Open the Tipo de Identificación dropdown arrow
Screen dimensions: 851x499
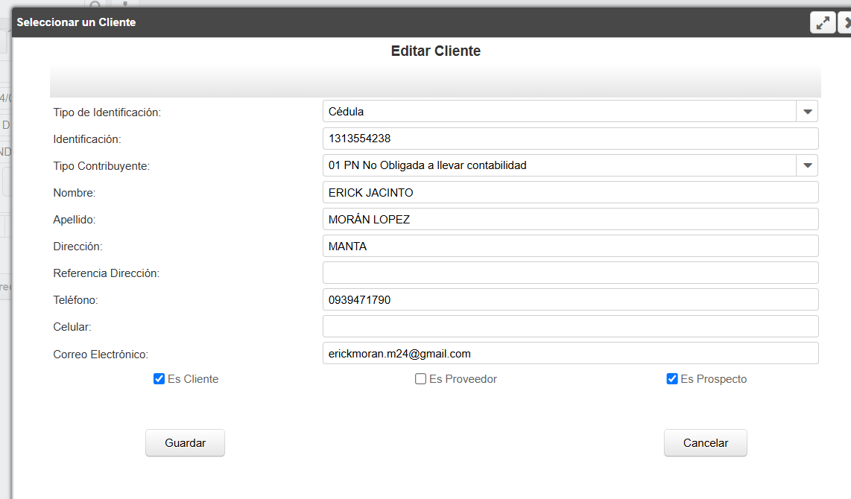click(807, 112)
